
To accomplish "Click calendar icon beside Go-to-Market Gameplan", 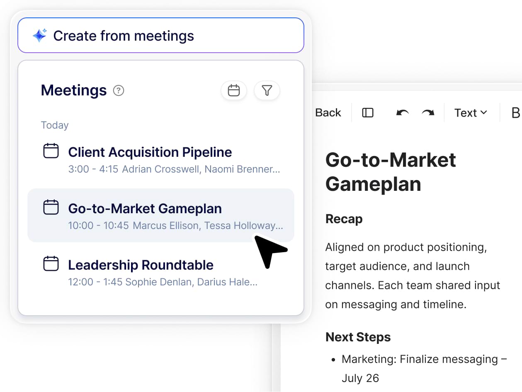I will point(51,207).
